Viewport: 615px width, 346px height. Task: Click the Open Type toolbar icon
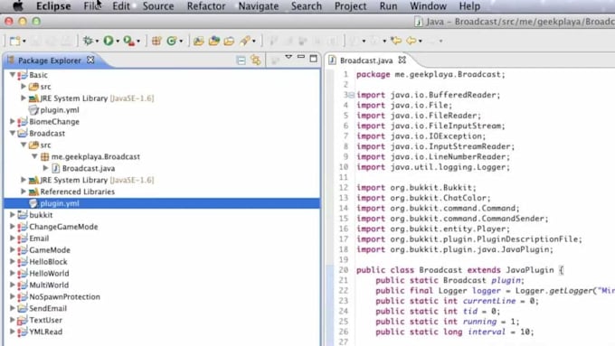198,41
